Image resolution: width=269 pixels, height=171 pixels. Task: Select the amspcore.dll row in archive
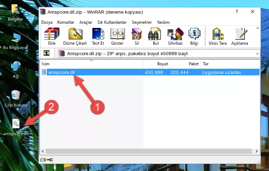click(150, 72)
